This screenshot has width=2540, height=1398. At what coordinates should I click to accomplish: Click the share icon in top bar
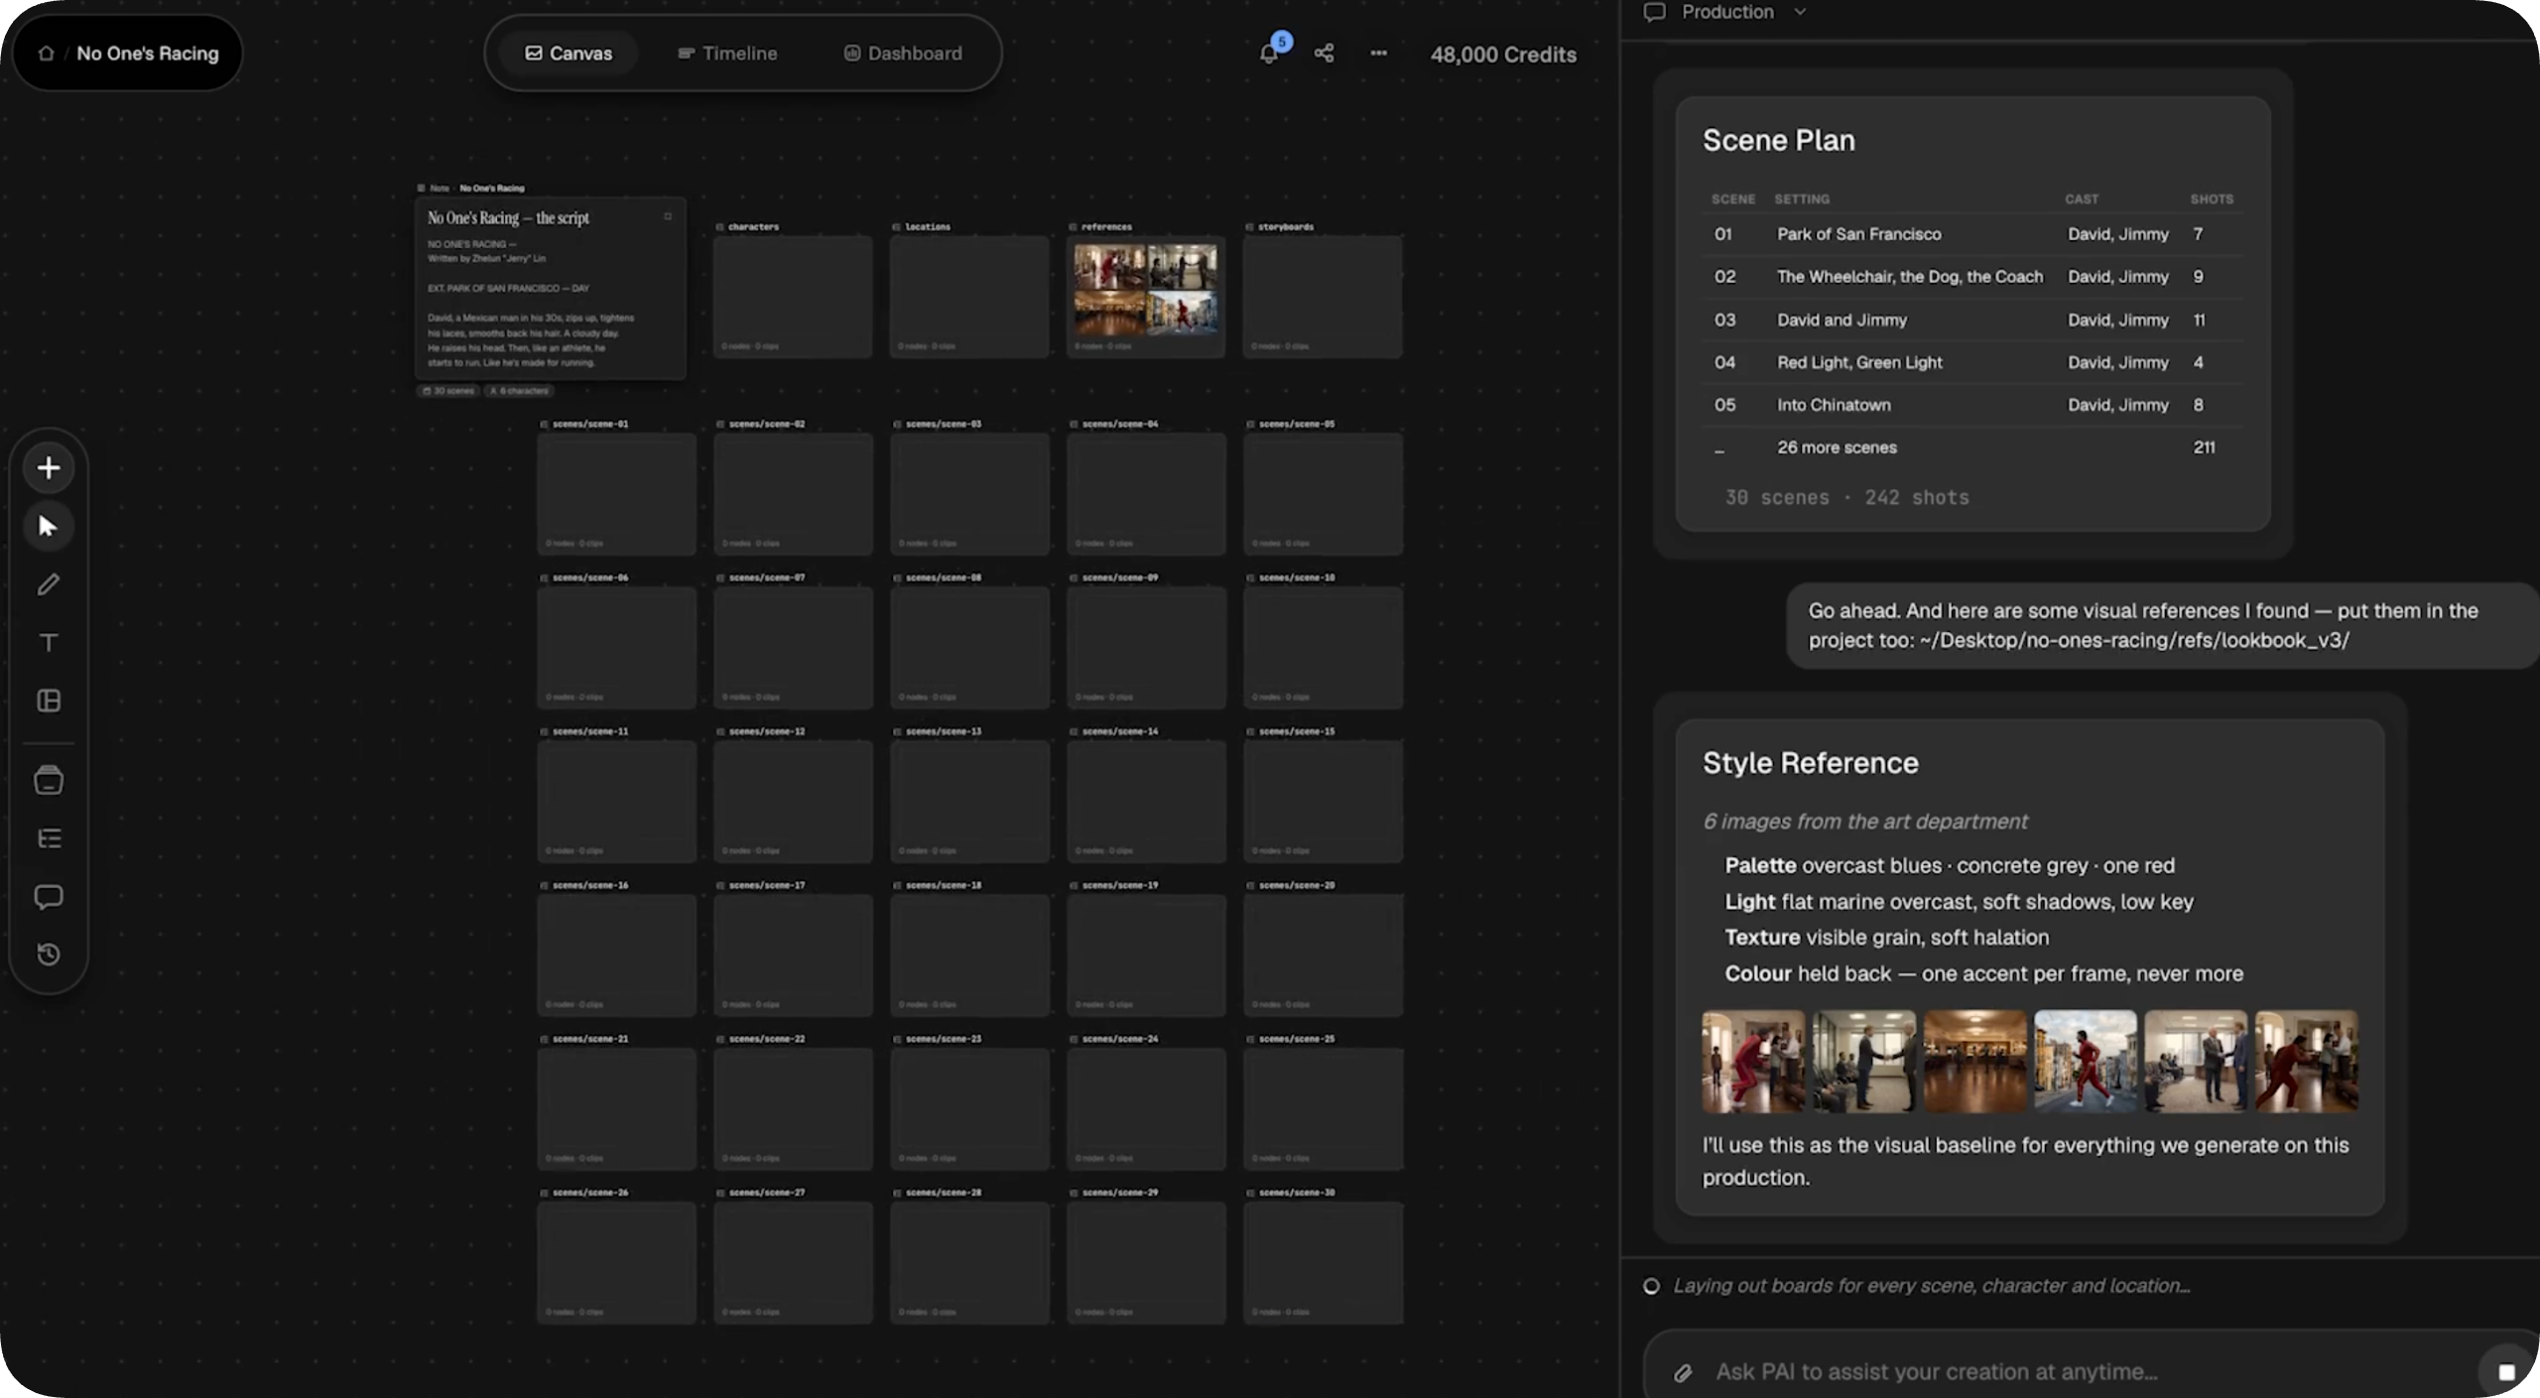pyautogui.click(x=1324, y=53)
